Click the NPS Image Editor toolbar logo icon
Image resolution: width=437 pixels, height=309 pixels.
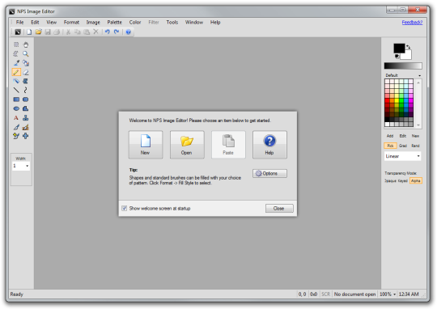18,32
